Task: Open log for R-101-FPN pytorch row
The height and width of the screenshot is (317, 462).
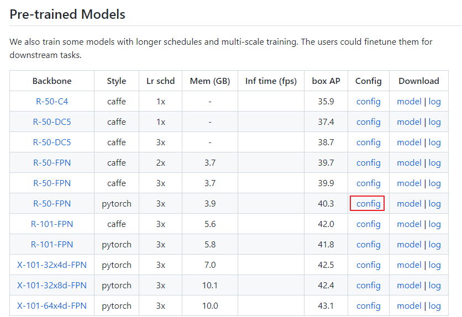Action: click(x=434, y=245)
